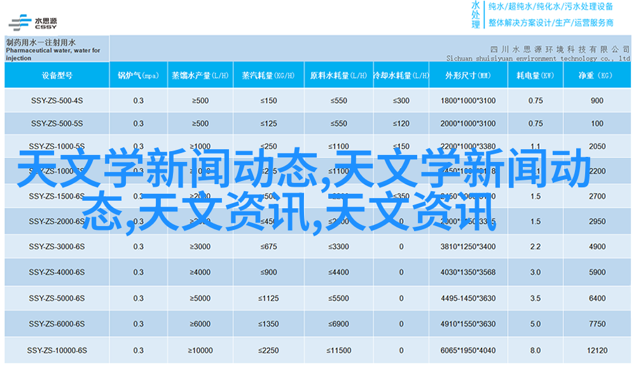The image size is (636, 369).
Task: Select the 锅炉气(mpa) column header
Action: (x=138, y=76)
